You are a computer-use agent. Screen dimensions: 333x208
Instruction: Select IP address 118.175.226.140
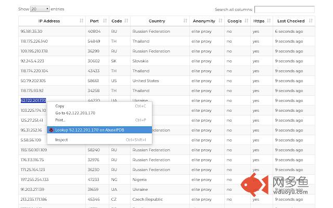34,41
